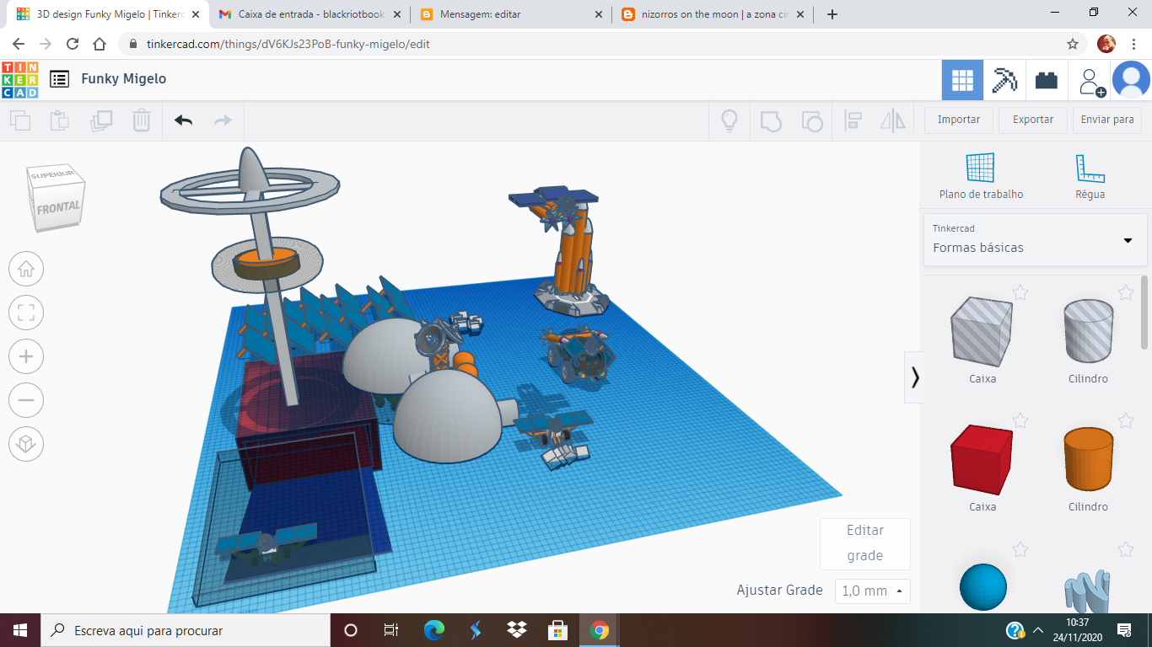
Task: Open the user profile avatar
Action: 1131,80
